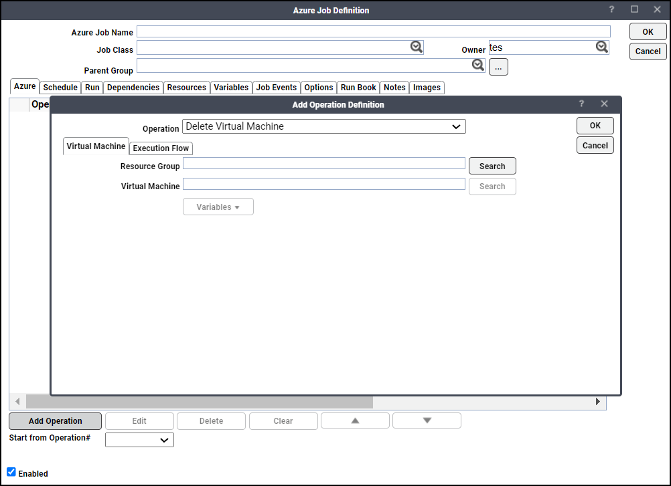
Task: Click the Delete operation button
Action: click(212, 420)
